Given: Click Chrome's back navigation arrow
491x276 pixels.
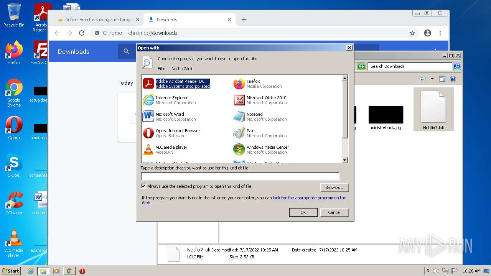Looking at the screenshot, I should (x=57, y=33).
